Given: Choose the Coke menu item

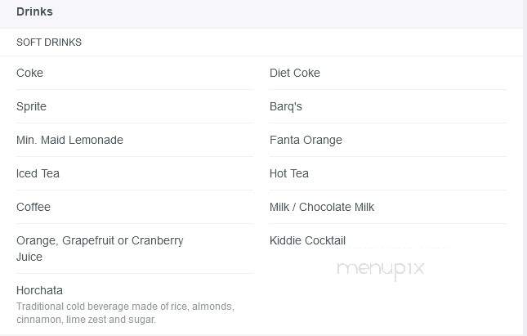Looking at the screenshot, I should 29,73.
